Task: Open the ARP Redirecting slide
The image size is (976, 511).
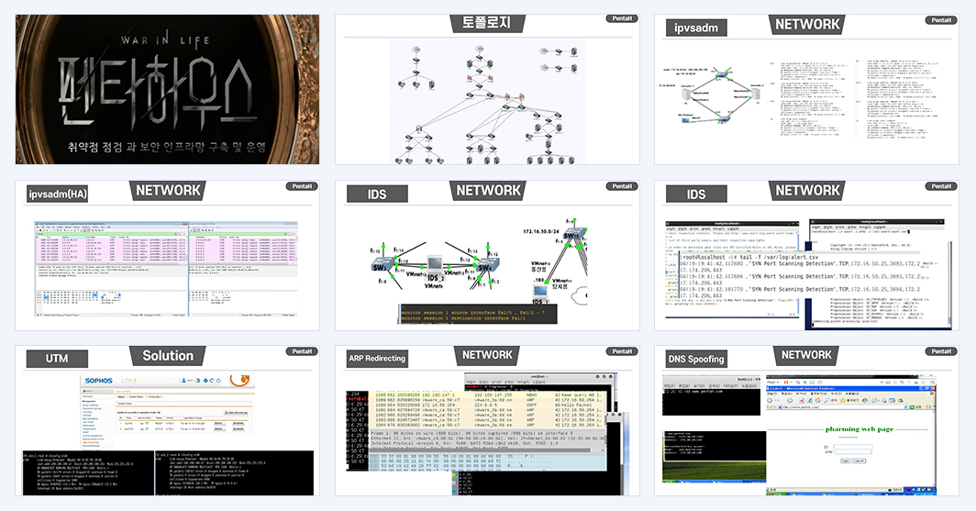Action: [487, 421]
